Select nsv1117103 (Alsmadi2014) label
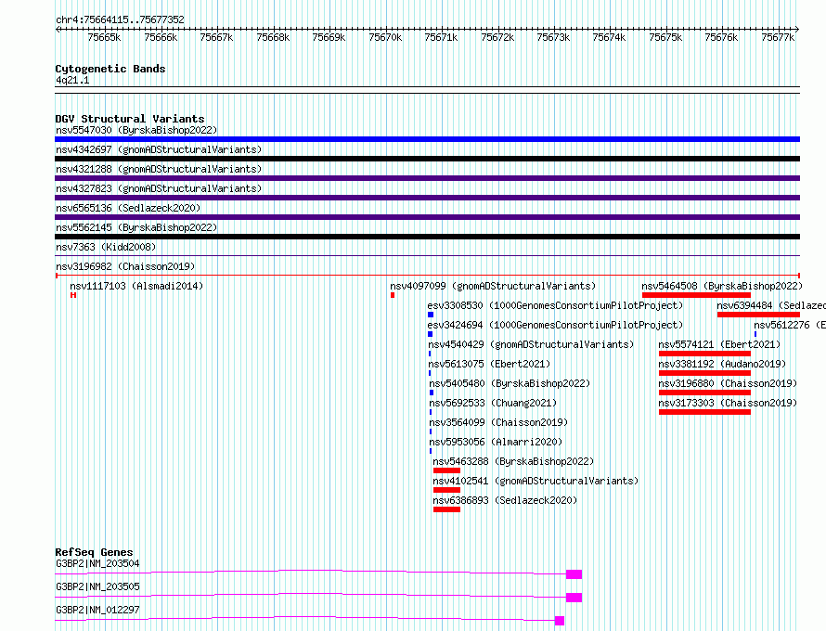826x631 pixels. coord(136,286)
